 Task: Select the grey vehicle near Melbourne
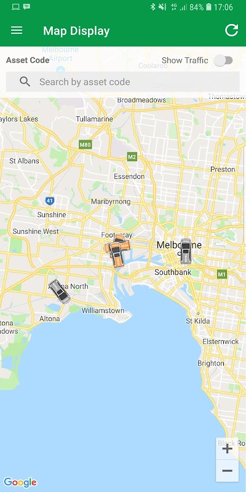click(x=186, y=251)
